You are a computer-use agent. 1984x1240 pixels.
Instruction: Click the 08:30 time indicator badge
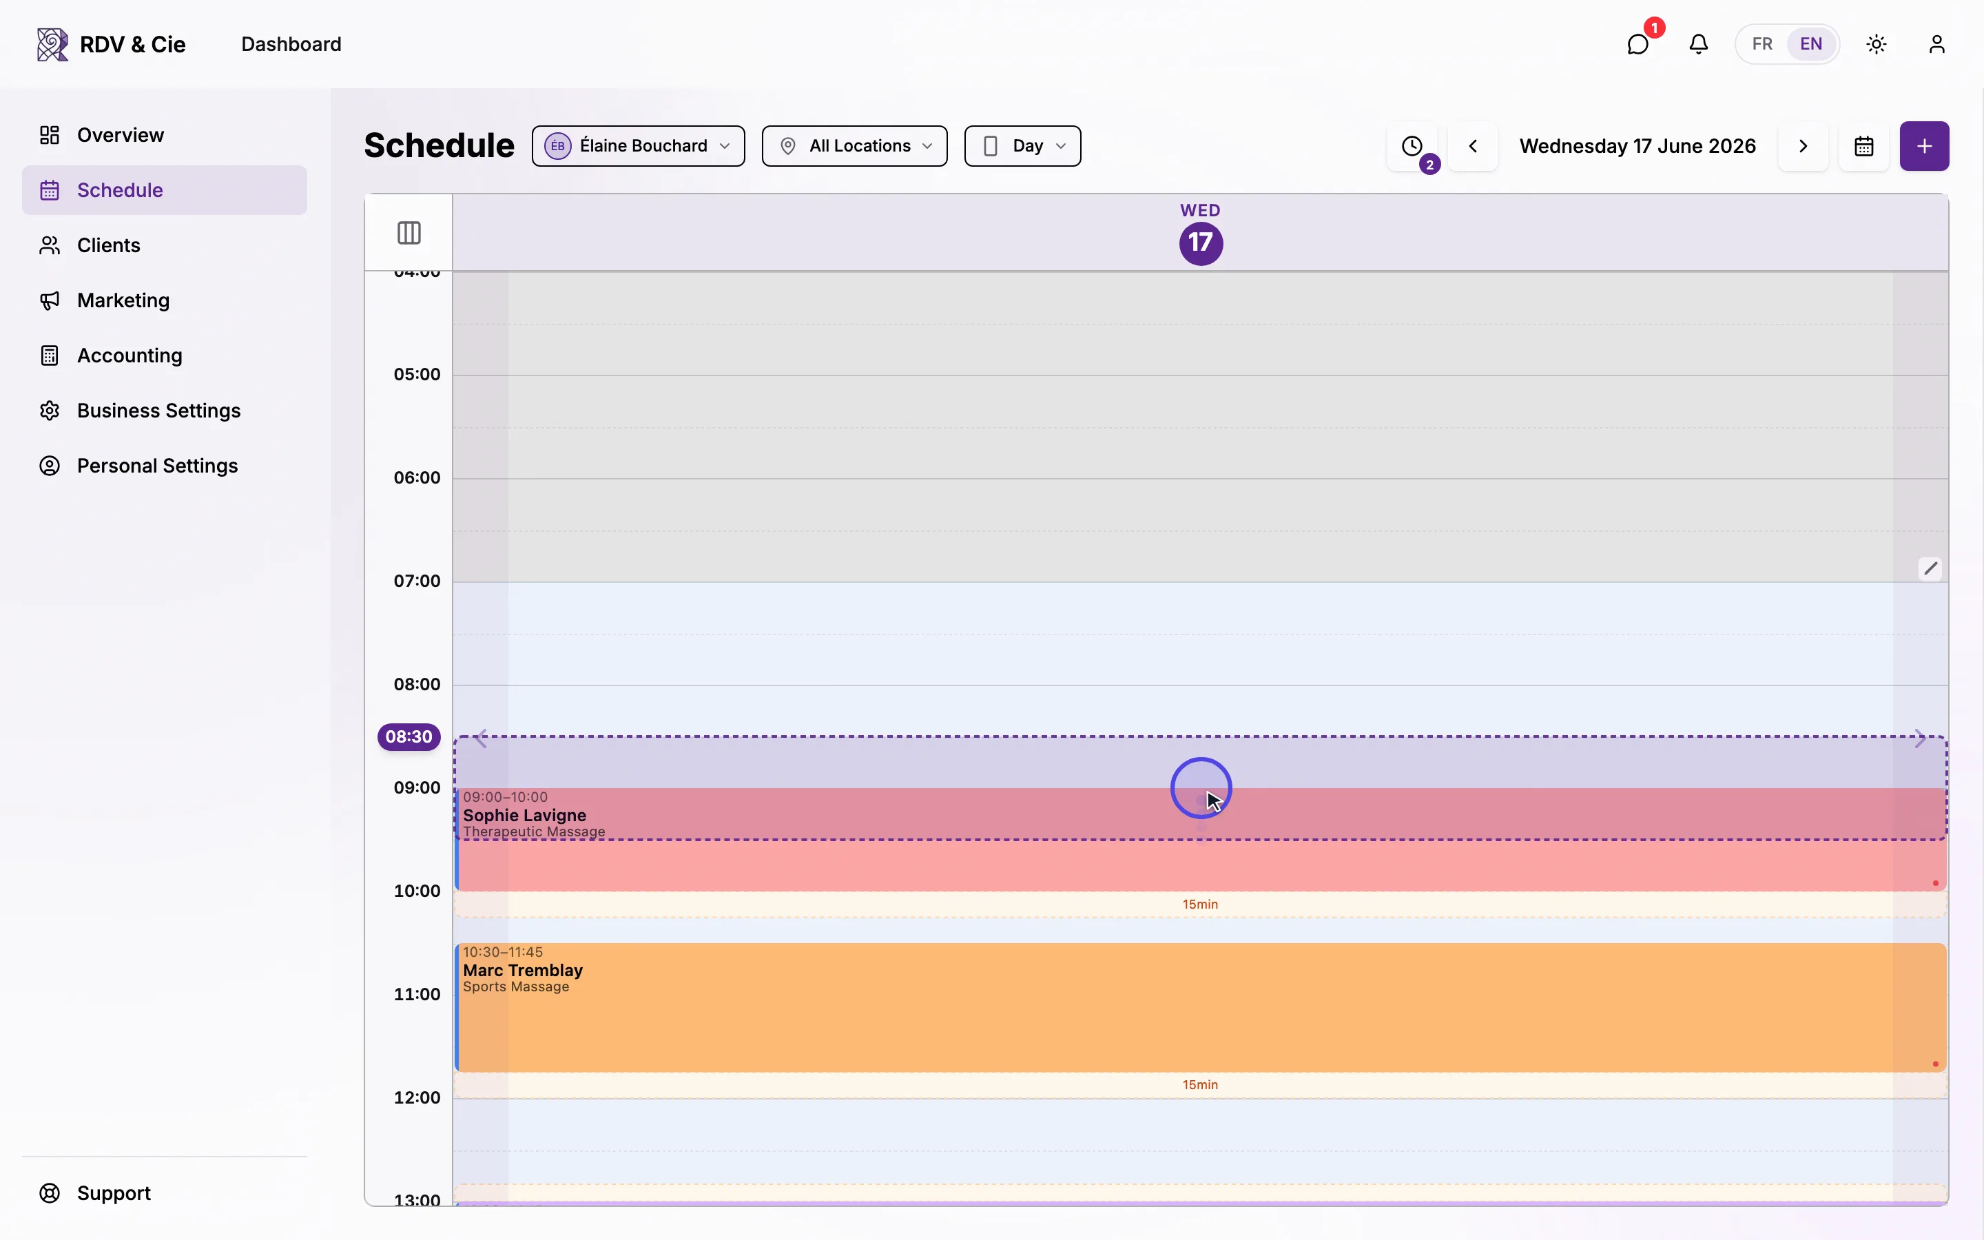coord(409,736)
